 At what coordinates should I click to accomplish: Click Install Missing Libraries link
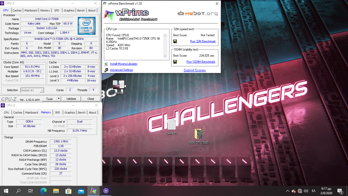(x=124, y=64)
